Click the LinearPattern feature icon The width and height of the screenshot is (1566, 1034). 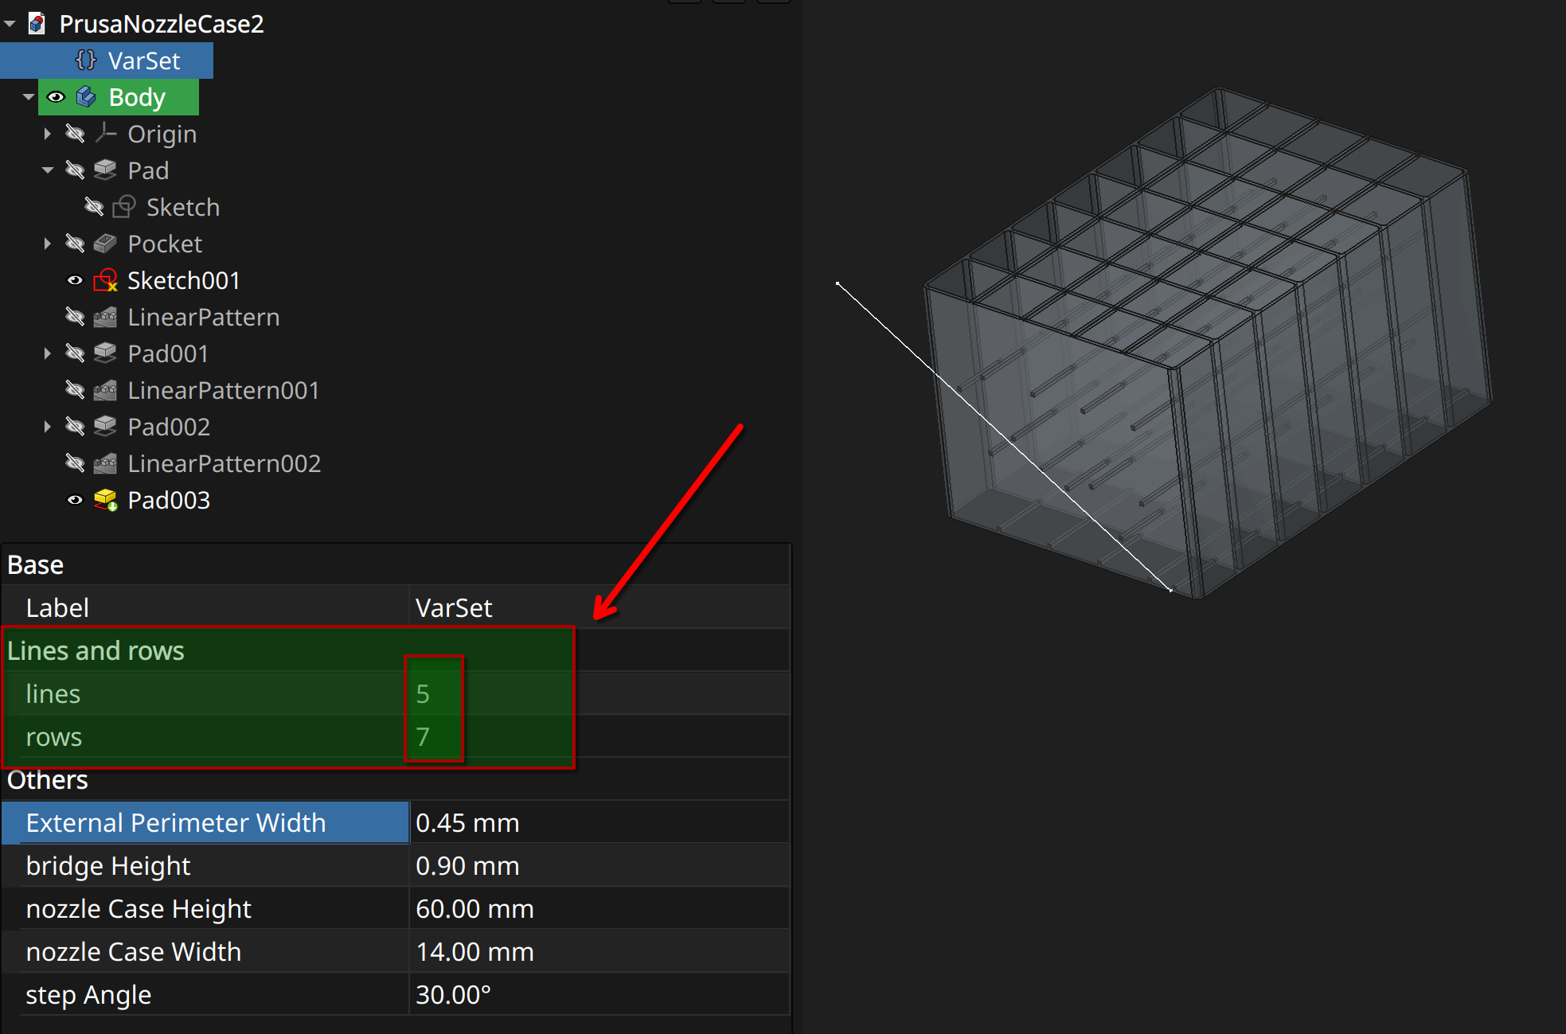coord(105,317)
